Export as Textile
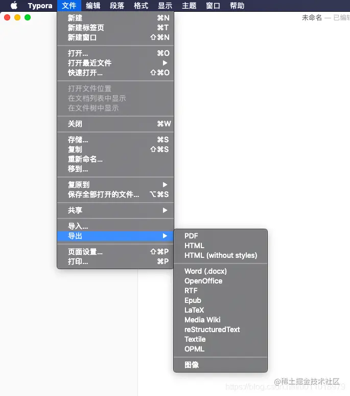 click(220, 339)
